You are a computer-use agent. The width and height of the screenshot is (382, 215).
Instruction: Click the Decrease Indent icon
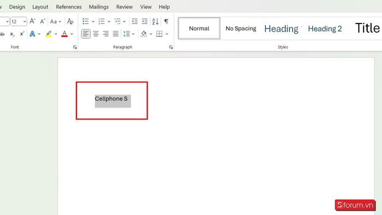pyautogui.click(x=135, y=21)
